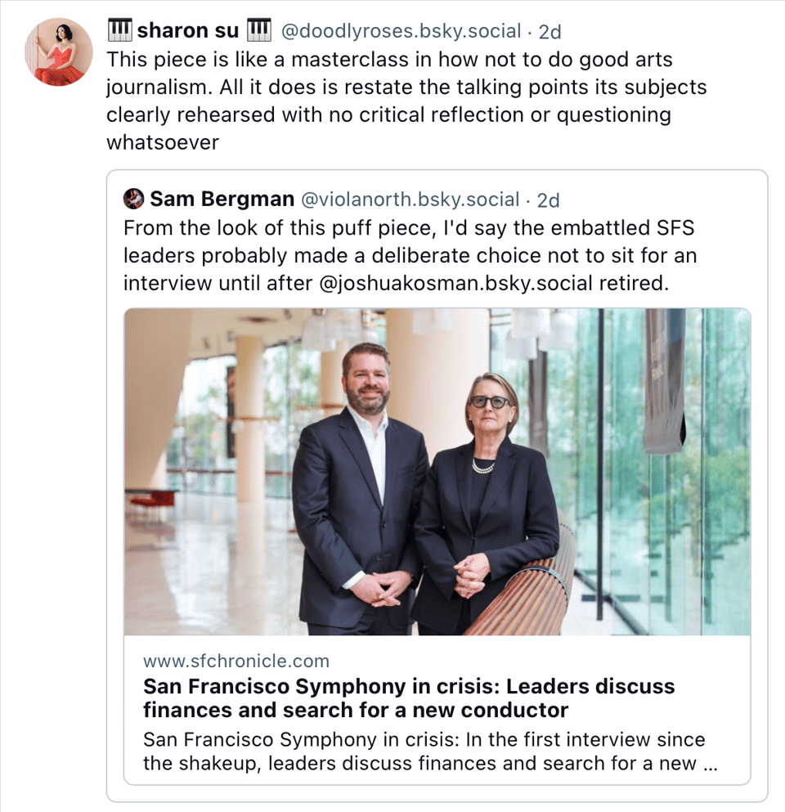Image resolution: width=785 pixels, height=812 pixels.
Task: Open the sharon su display name
Action: click(188, 32)
